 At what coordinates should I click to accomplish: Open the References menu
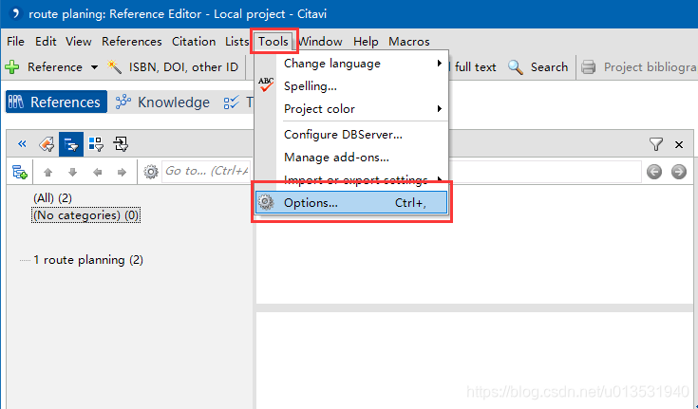point(131,42)
